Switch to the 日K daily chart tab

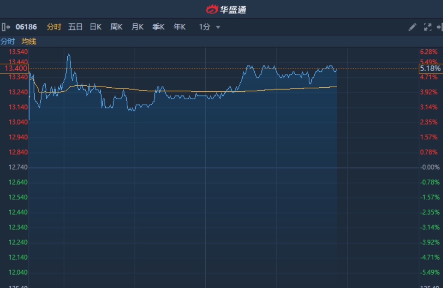click(x=95, y=27)
